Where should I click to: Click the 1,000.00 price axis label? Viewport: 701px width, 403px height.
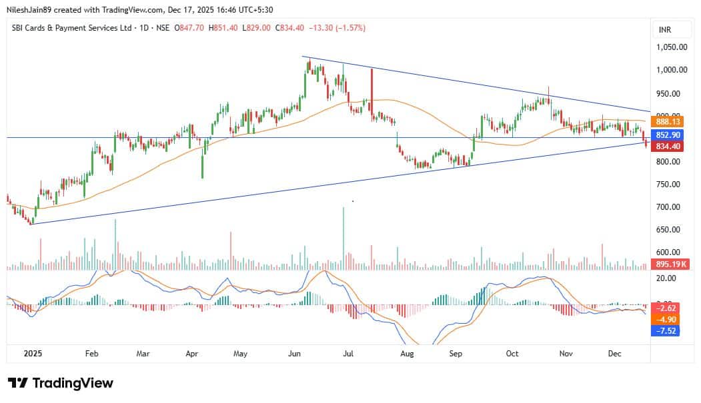tap(672, 70)
